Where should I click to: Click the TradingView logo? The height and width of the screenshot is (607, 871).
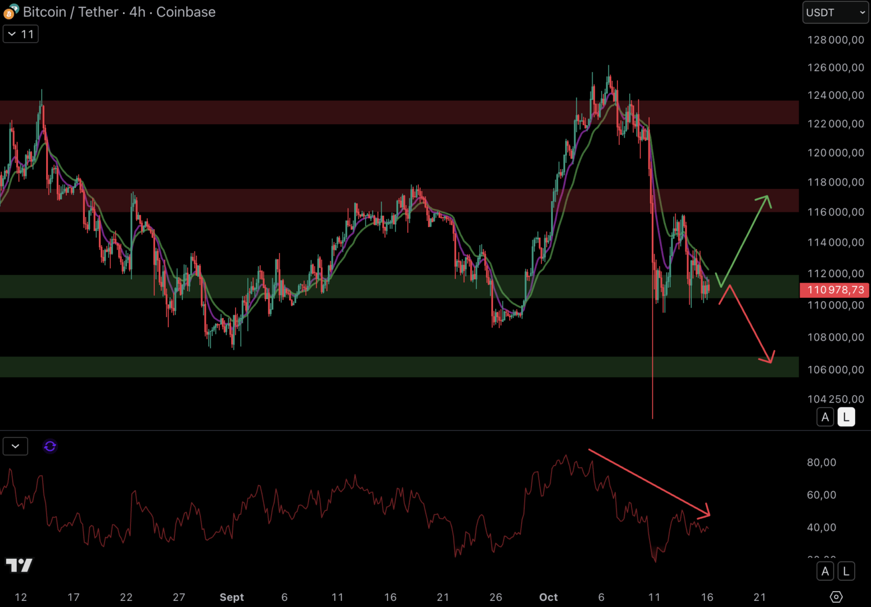[19, 565]
